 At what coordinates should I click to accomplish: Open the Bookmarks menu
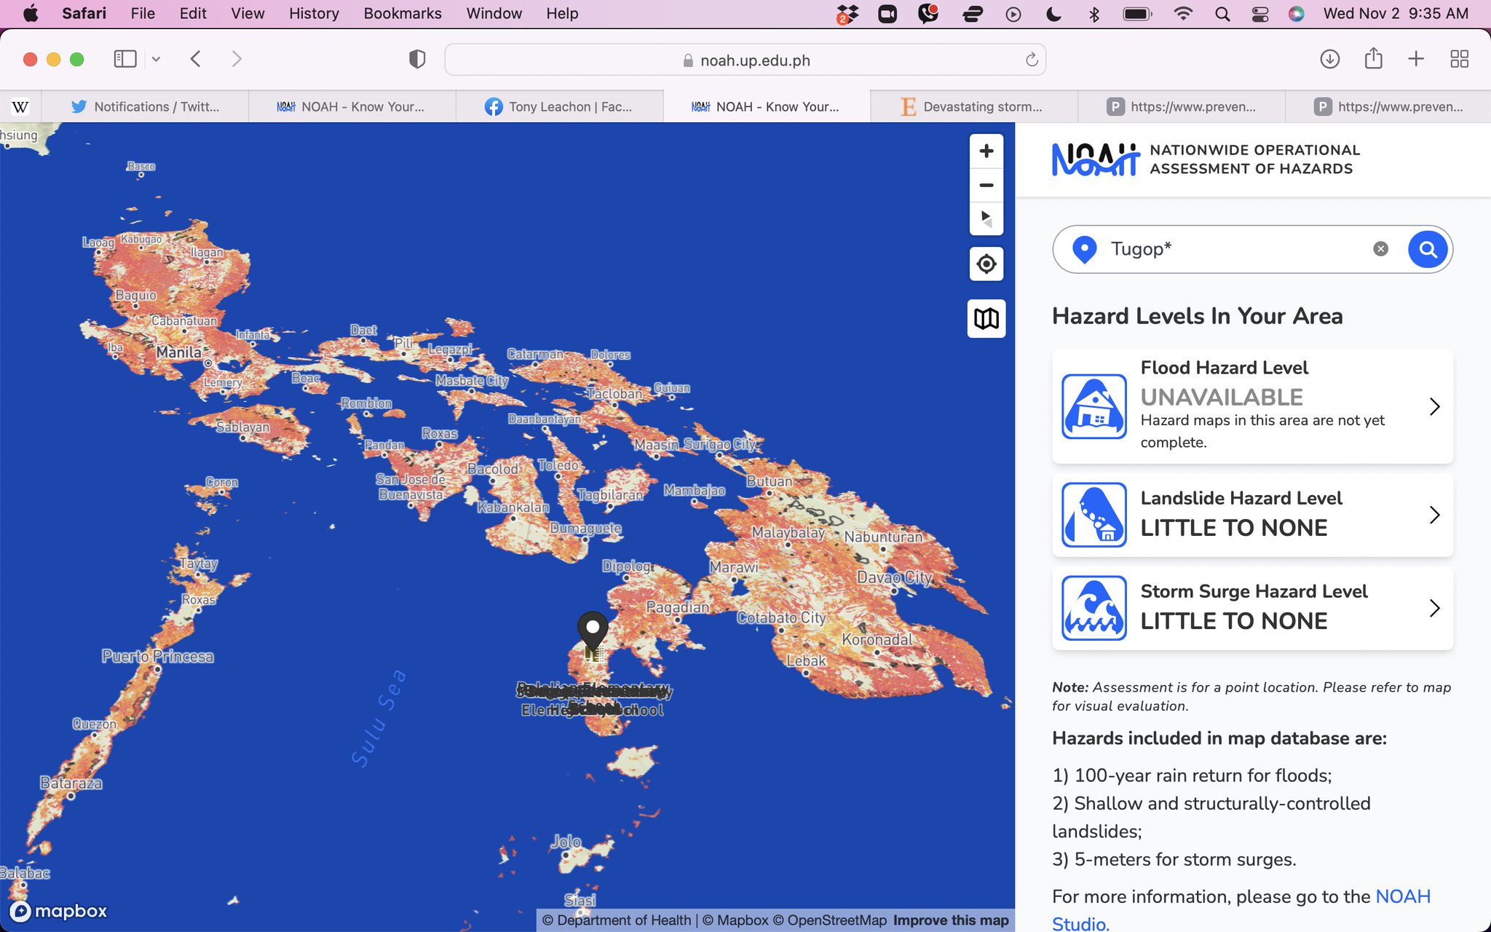402,13
